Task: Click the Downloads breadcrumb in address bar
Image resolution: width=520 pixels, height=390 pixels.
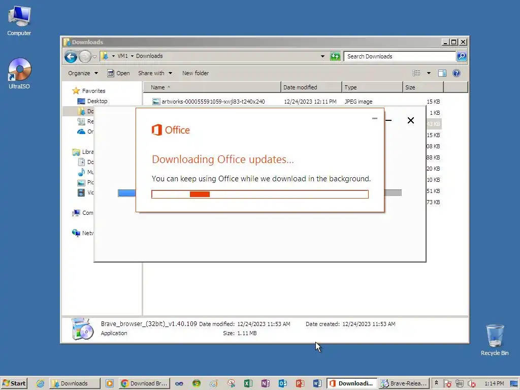Action: pos(149,56)
